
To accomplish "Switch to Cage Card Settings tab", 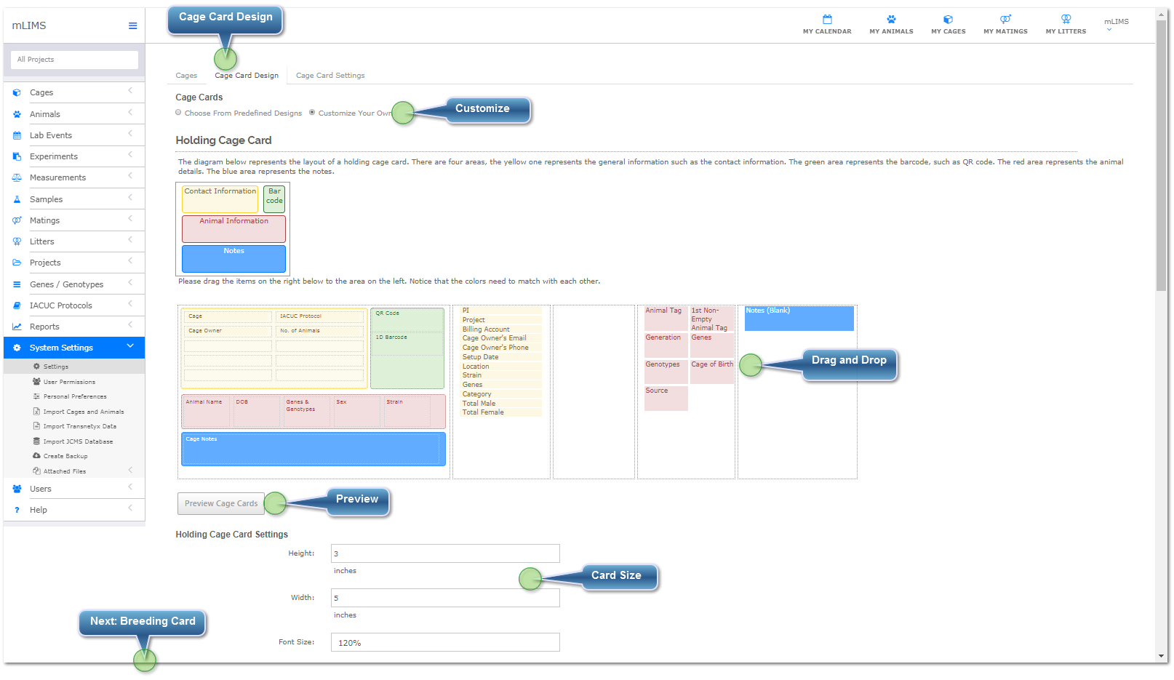I will (x=330, y=75).
